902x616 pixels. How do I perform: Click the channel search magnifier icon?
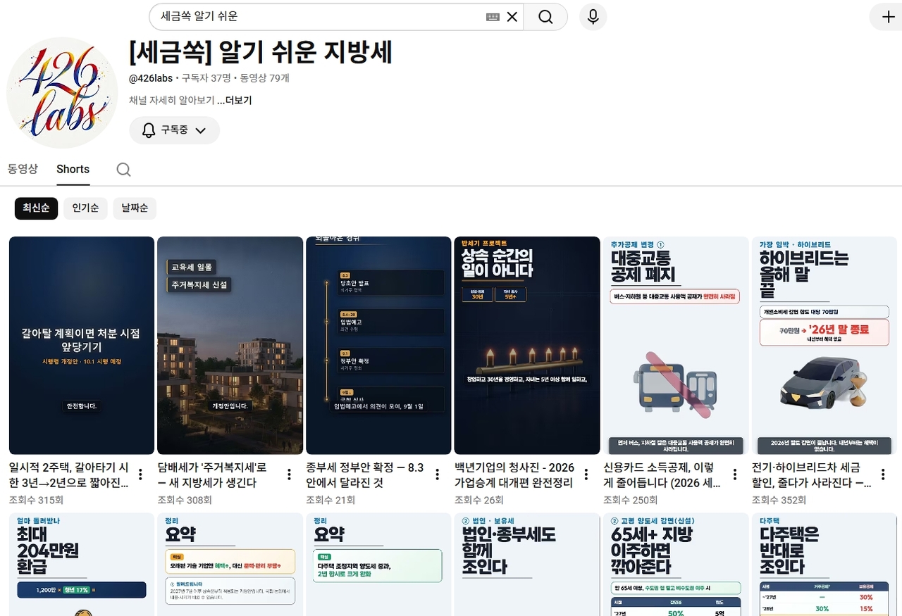pos(123,169)
